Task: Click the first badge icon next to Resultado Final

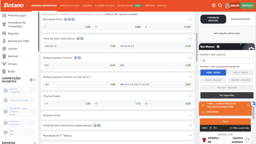Action: (65, 19)
